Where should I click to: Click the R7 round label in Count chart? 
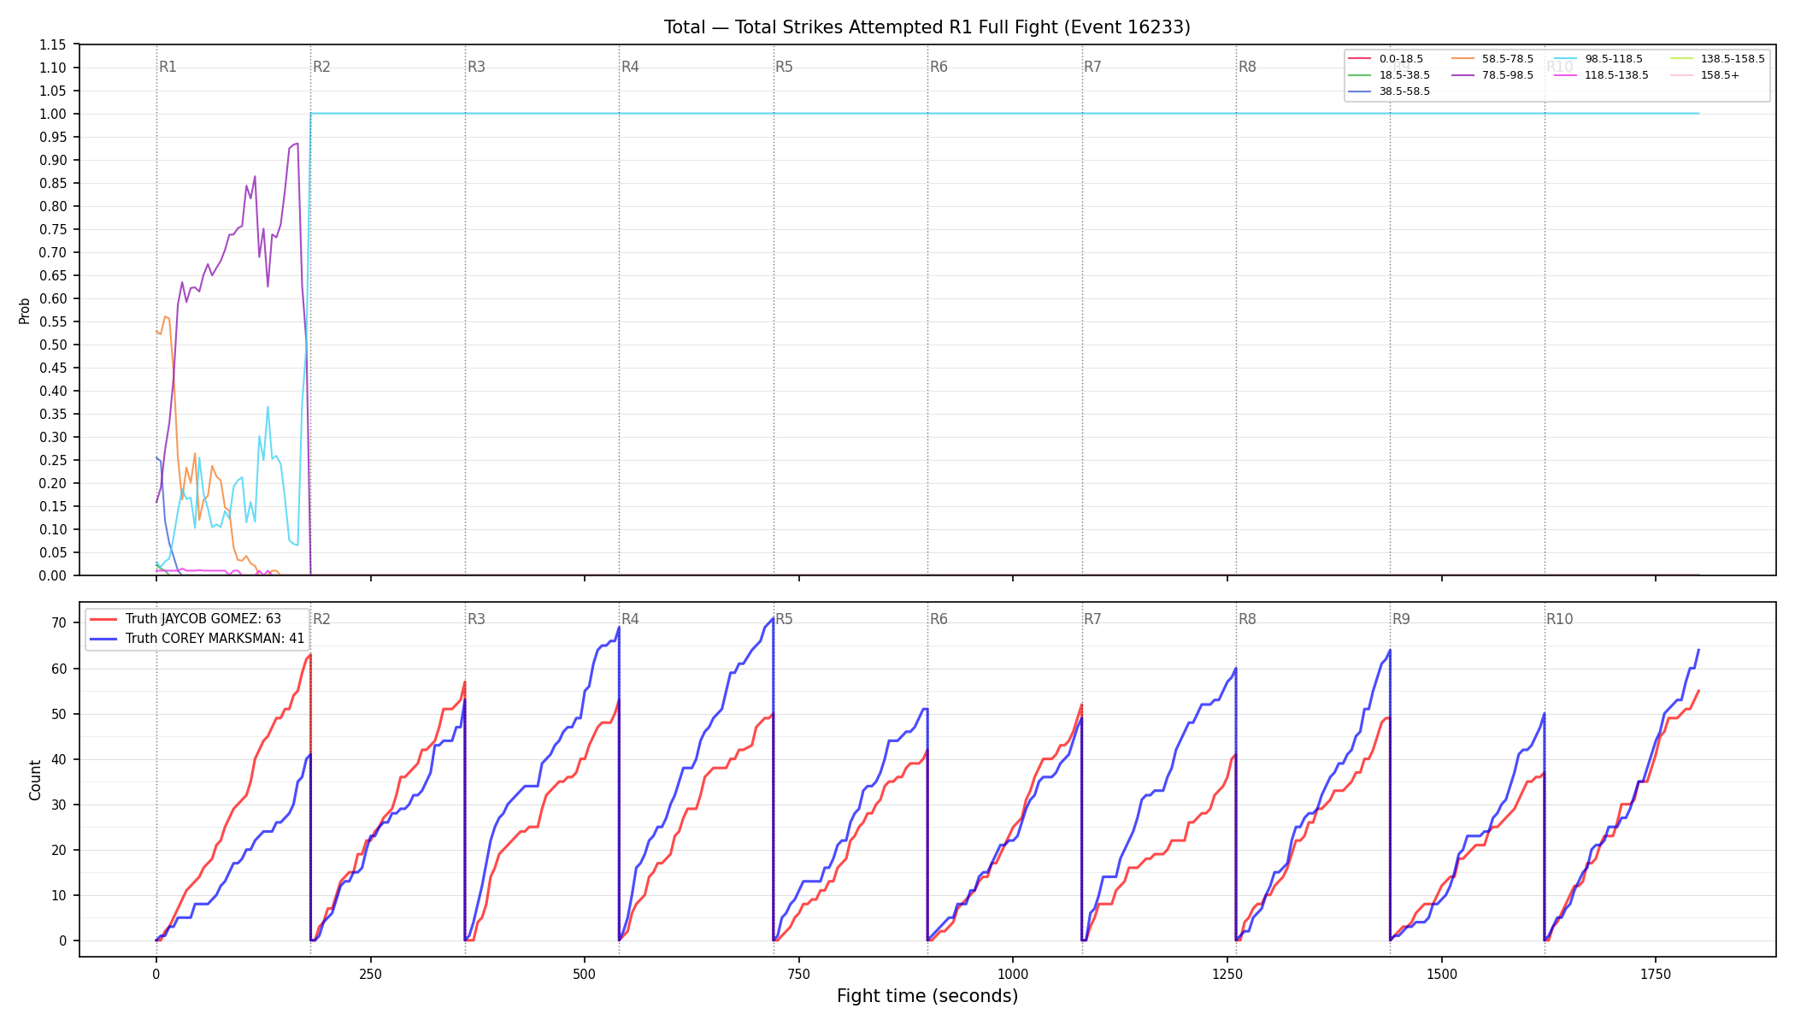[x=1092, y=619]
